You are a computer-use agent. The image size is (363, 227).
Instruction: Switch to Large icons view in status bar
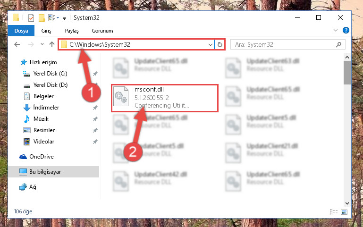[x=344, y=212]
